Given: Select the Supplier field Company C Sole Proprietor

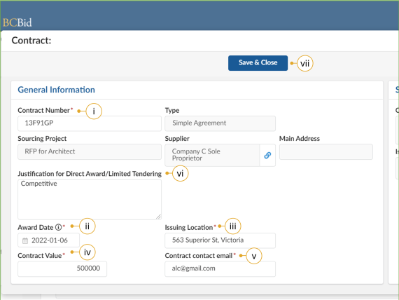Looking at the screenshot, I should pos(212,155).
